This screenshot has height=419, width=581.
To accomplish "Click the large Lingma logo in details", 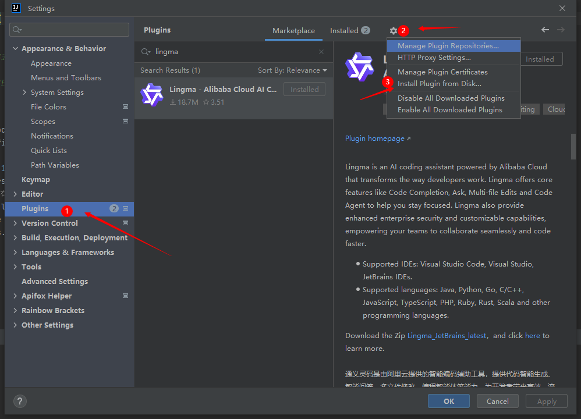I will tap(359, 67).
